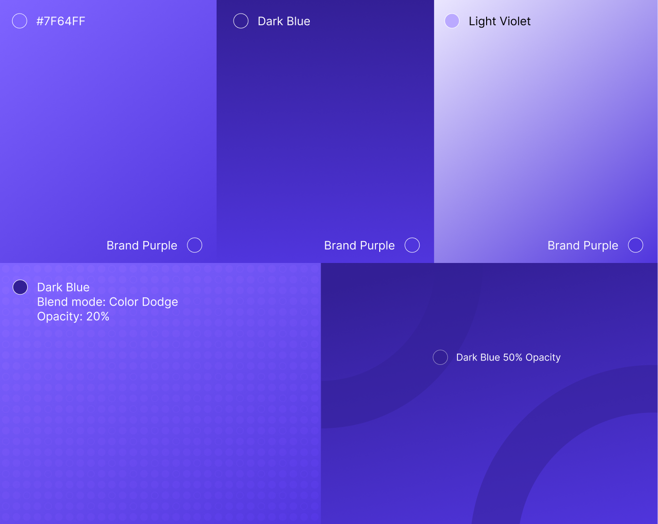Click the Blend mode: Color Dodge text

(x=107, y=302)
